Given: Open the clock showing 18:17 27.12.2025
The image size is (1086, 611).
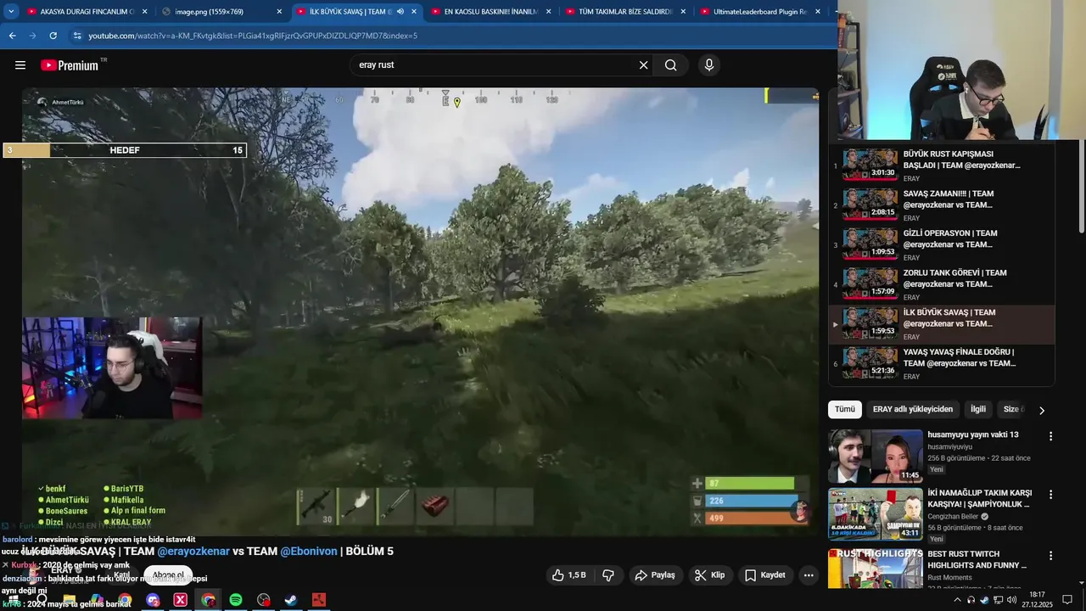Looking at the screenshot, I should click(x=1037, y=600).
